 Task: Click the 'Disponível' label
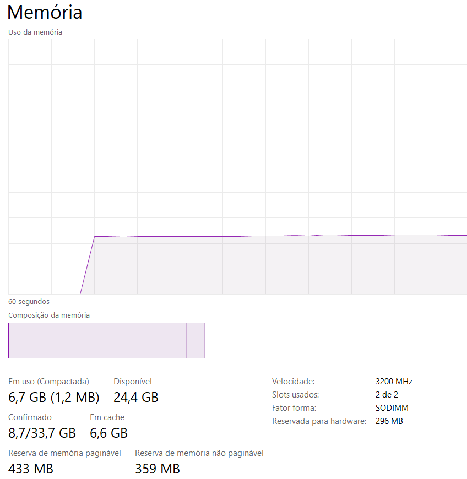(x=133, y=382)
